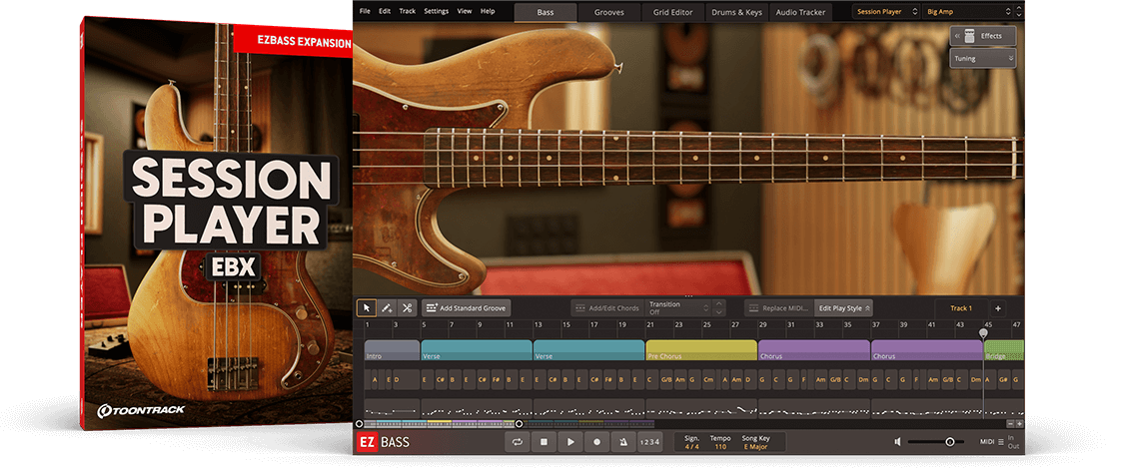Click the Session Player EBX box art
The height and width of the screenshot is (474, 1127).
219,223
